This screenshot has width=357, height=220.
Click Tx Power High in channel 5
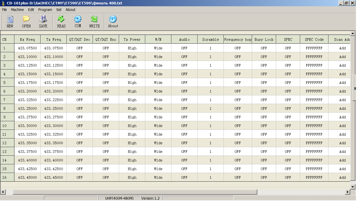pos(132,83)
